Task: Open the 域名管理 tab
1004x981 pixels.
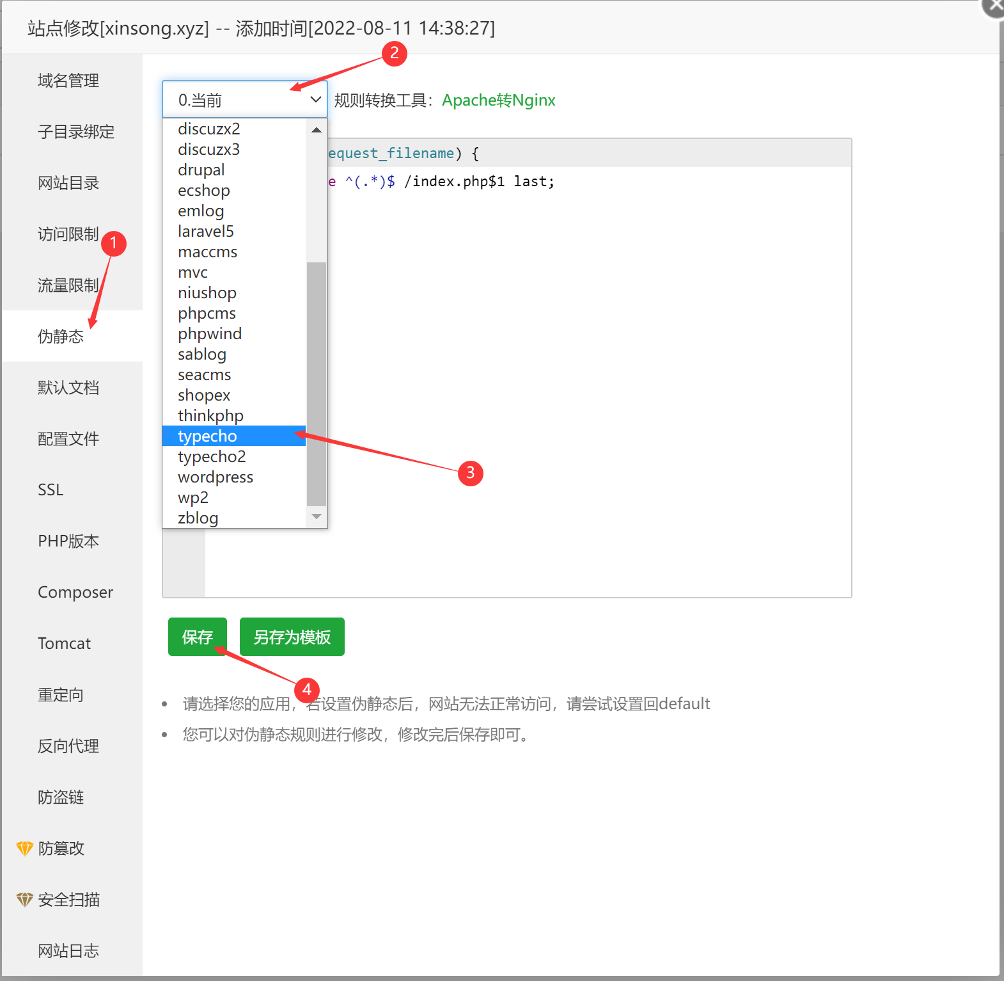Action: coord(68,81)
